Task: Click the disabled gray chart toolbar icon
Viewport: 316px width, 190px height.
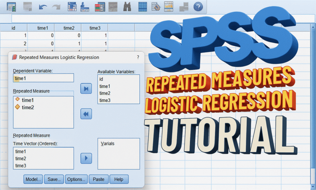Action: point(113,6)
